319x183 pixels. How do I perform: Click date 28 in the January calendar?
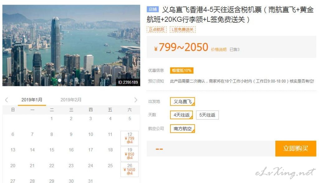click(32, 181)
